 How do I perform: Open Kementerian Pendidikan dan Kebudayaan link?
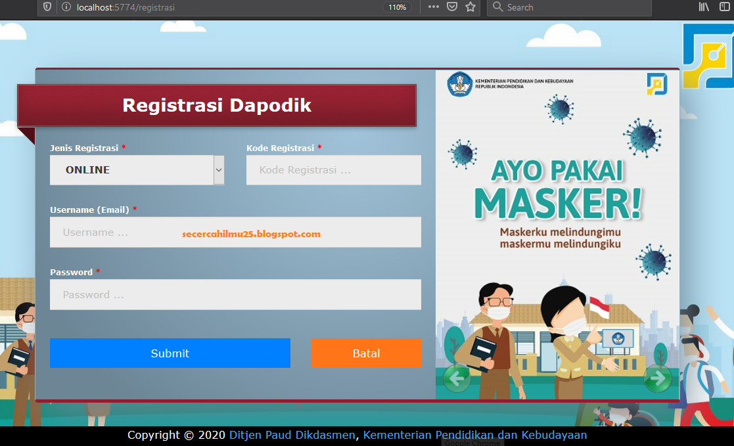coord(474,435)
